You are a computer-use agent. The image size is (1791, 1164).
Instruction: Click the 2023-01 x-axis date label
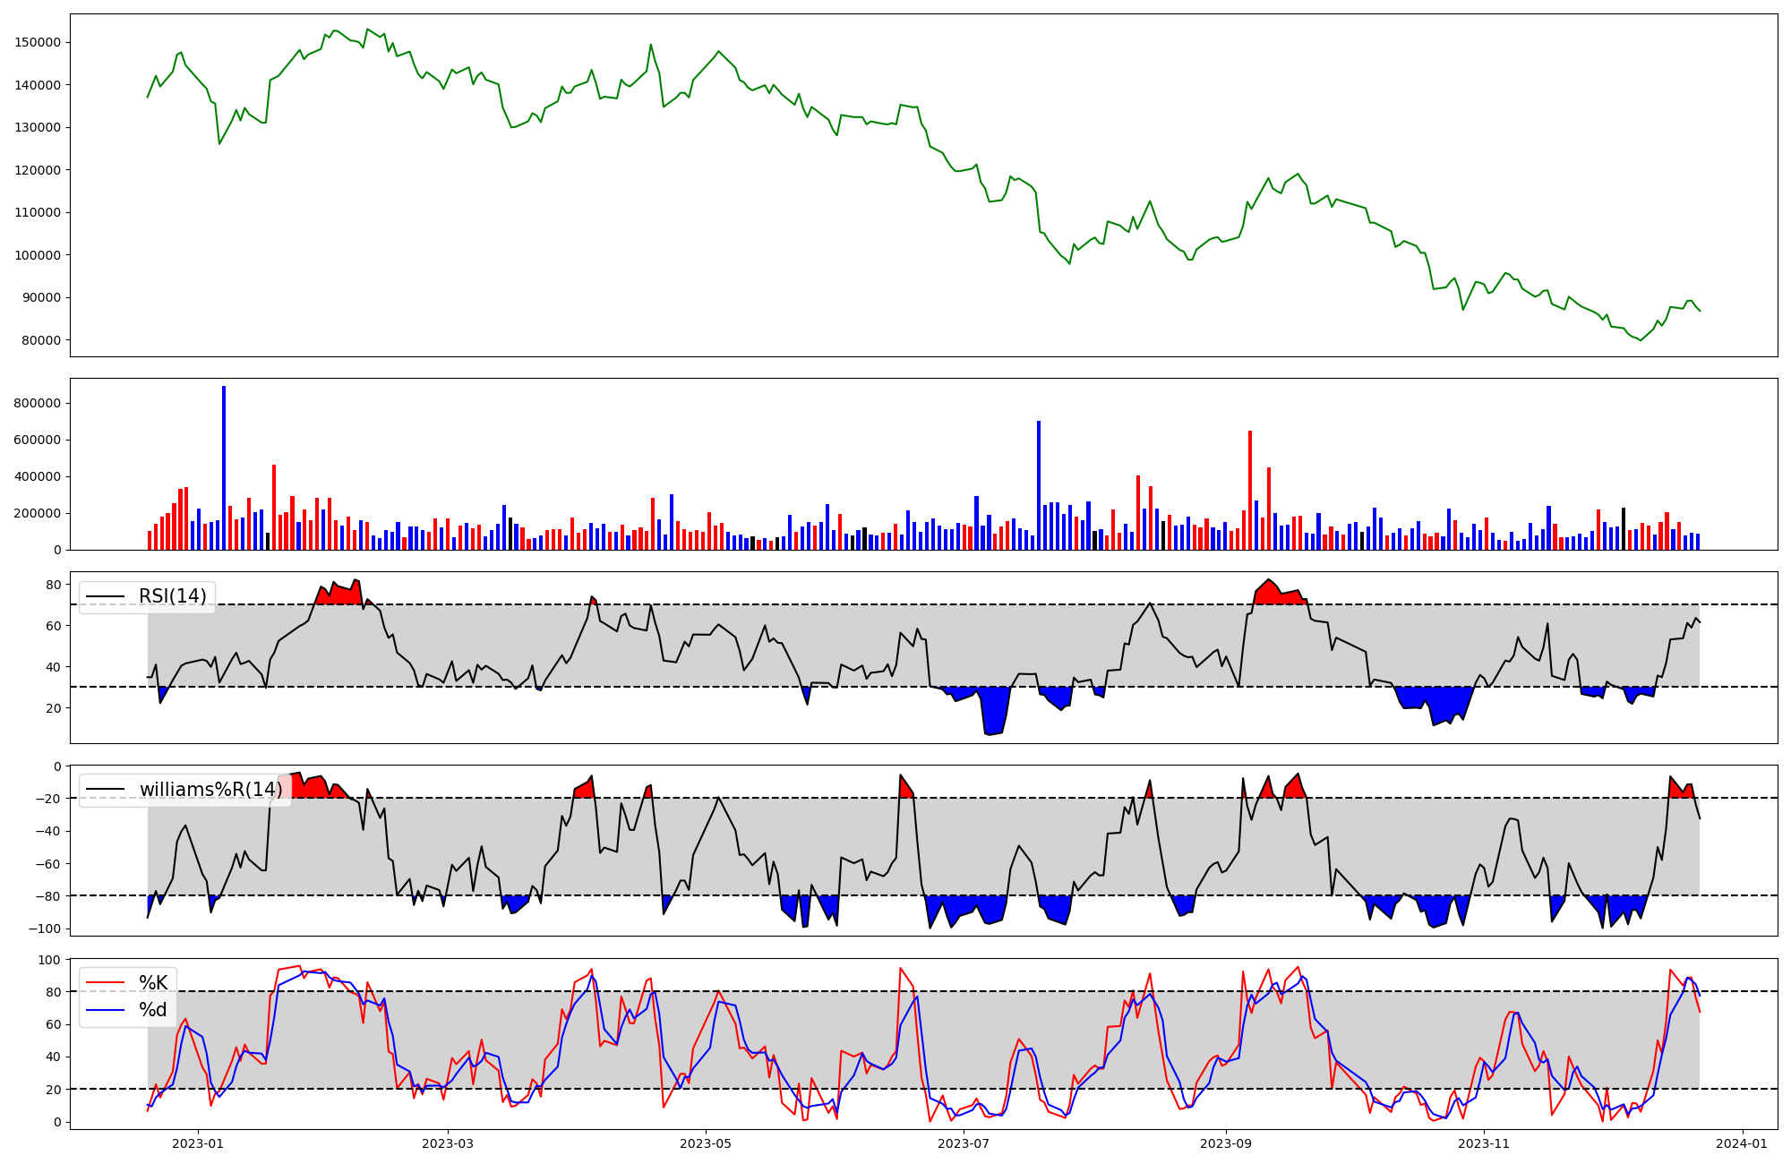click(197, 1143)
